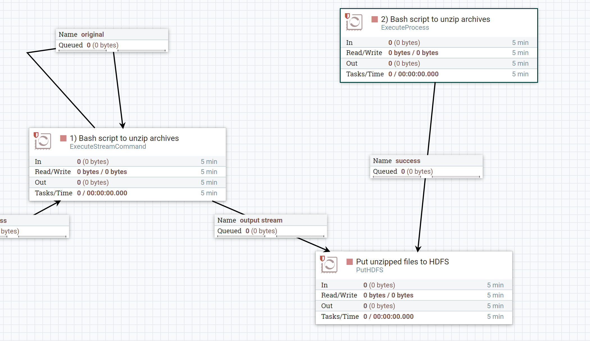The image size is (590, 341).
Task: Click '1) Bash script to unzip archives' title
Action: pos(124,138)
